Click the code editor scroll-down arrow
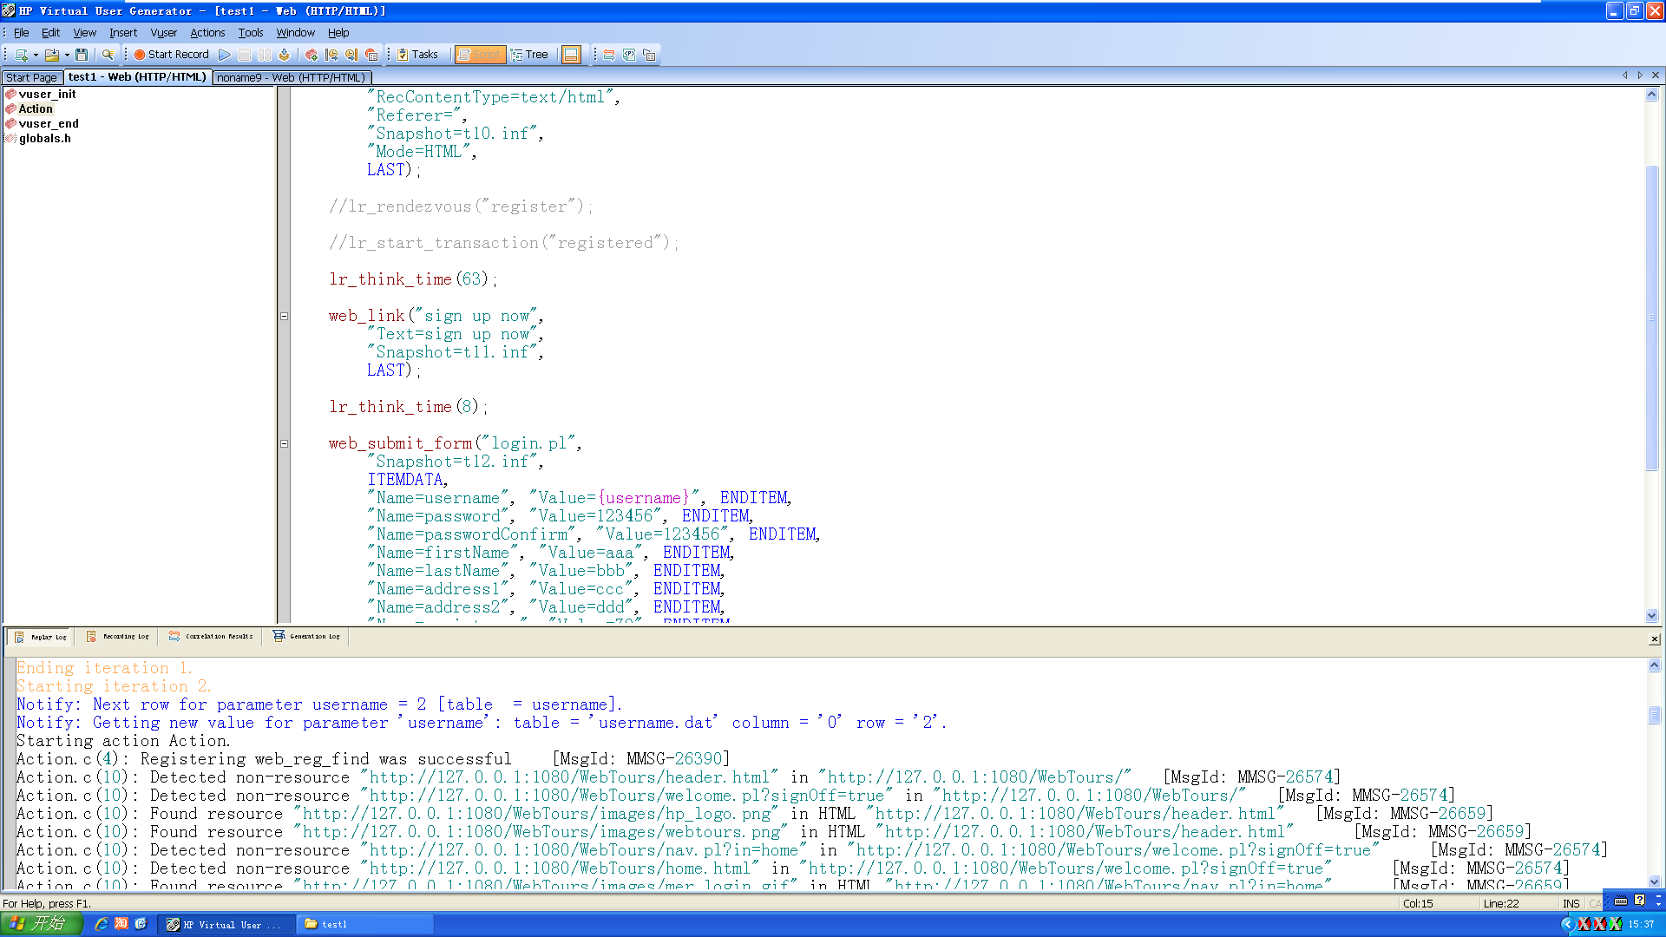Screen dimensions: 1666x937 [x=1651, y=616]
